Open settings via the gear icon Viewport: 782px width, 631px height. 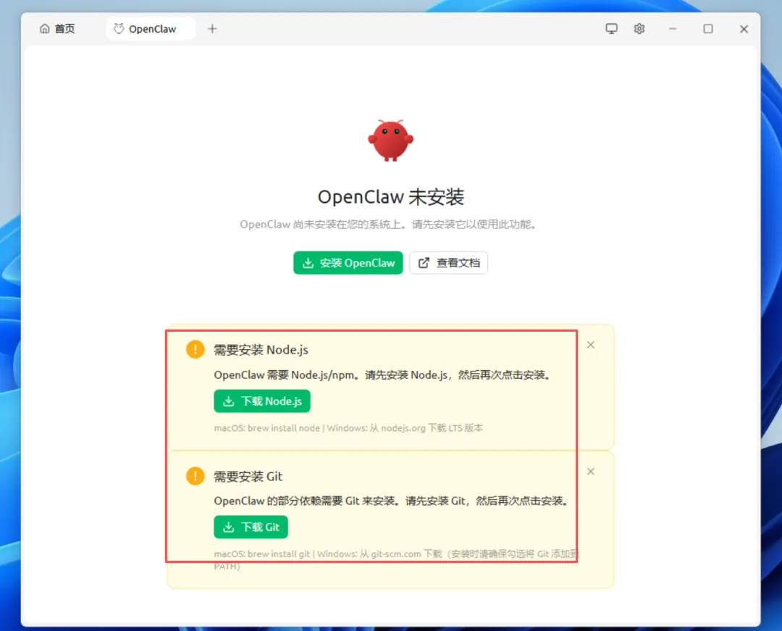coord(639,29)
